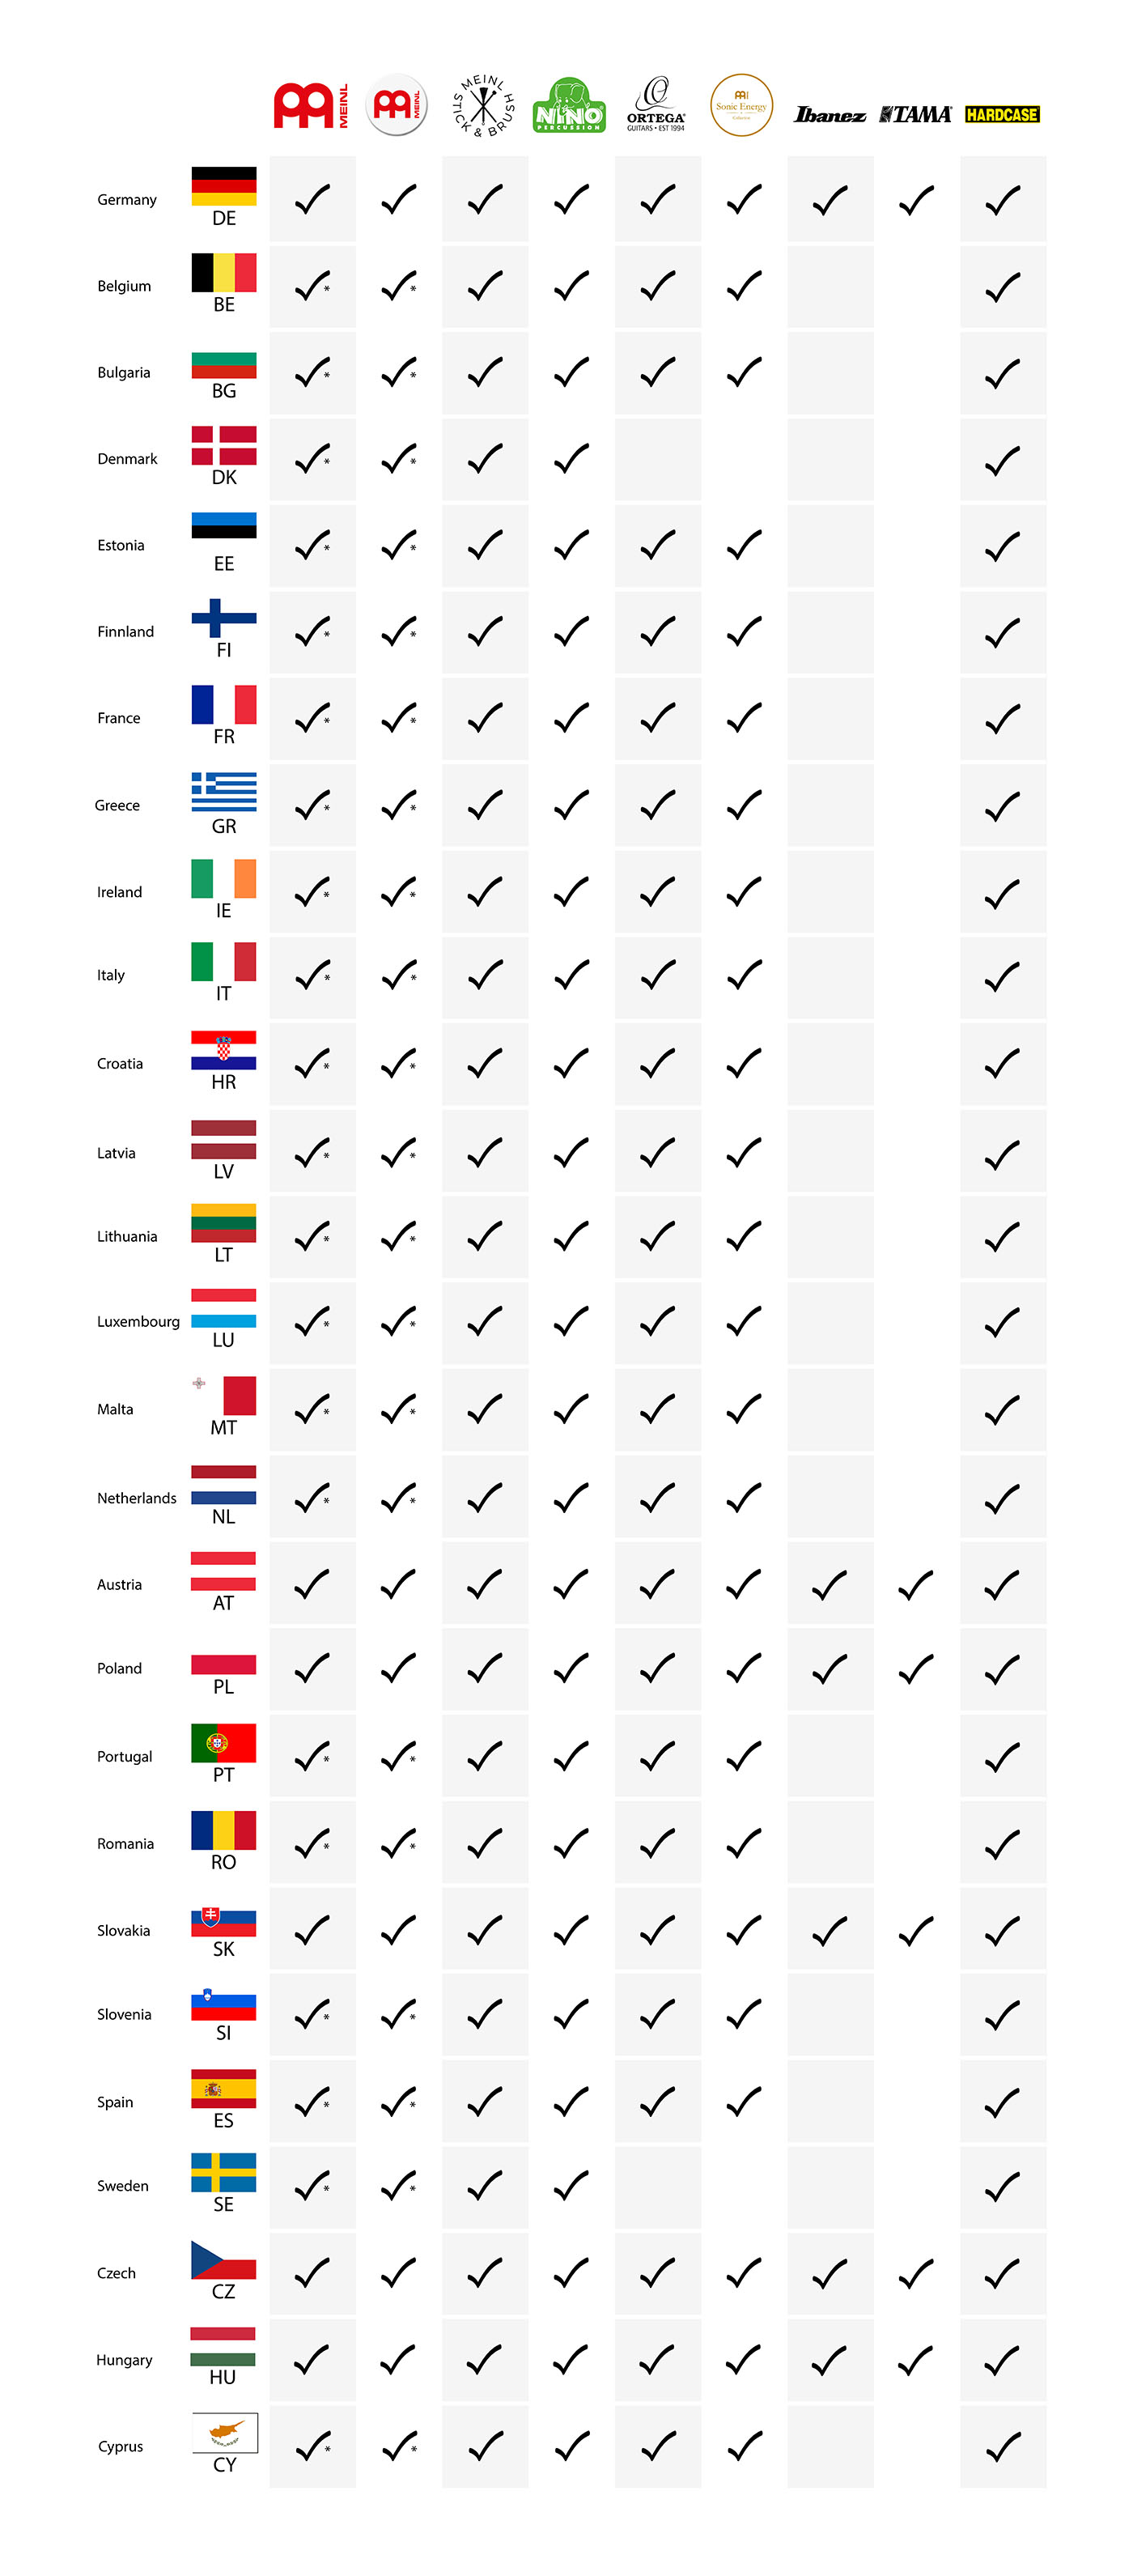The image size is (1133, 2576).
Task: Open the Meinl Stick & Brush logo
Action: click(x=484, y=105)
